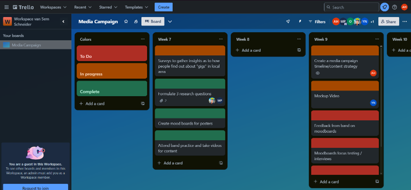The width and height of the screenshot is (411, 190).
Task: Click the red To Do label card
Action: [x=112, y=54]
